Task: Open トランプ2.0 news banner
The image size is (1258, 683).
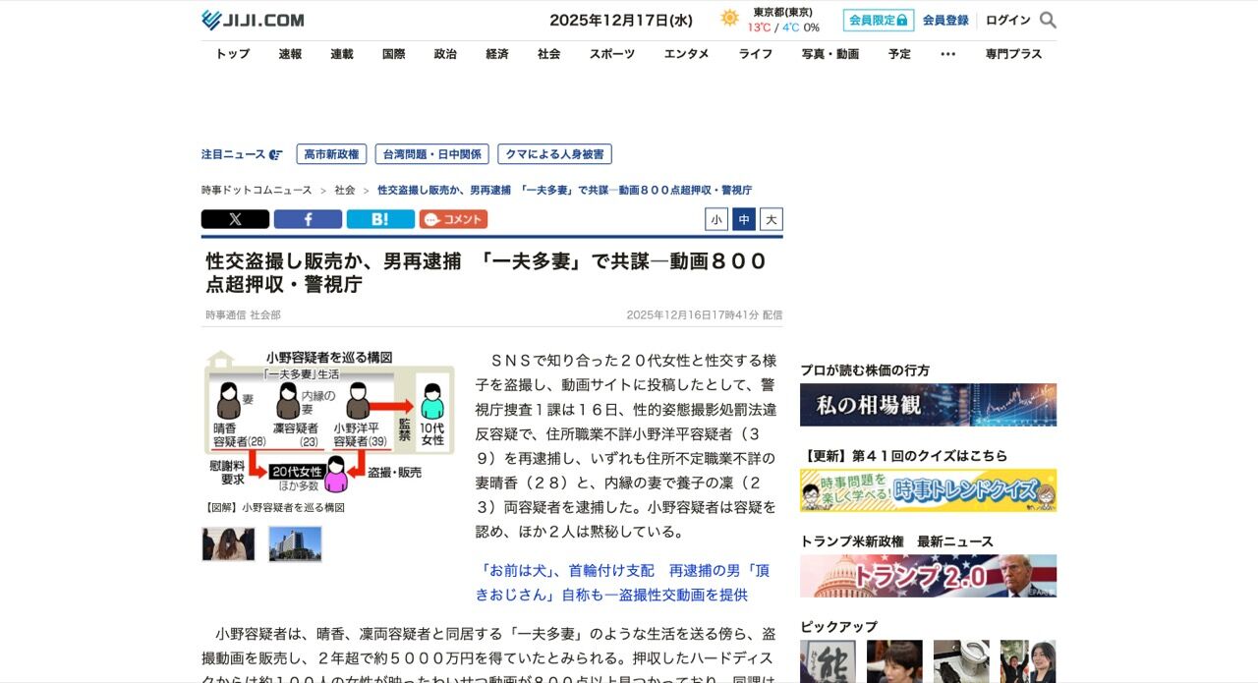Action: click(x=928, y=576)
